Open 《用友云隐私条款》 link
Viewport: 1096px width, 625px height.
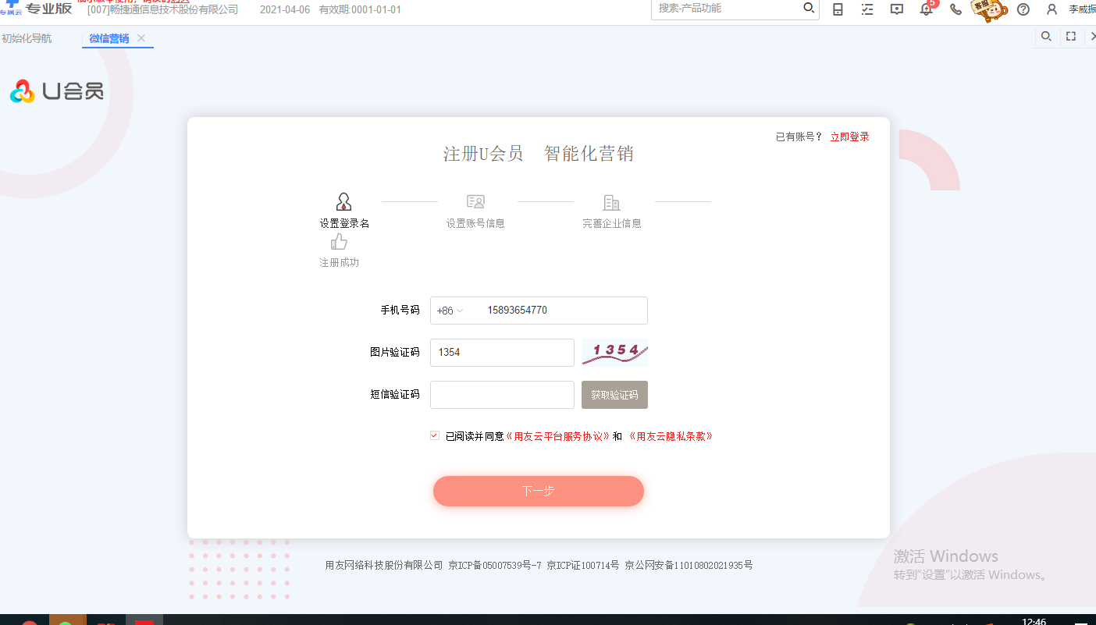(671, 436)
